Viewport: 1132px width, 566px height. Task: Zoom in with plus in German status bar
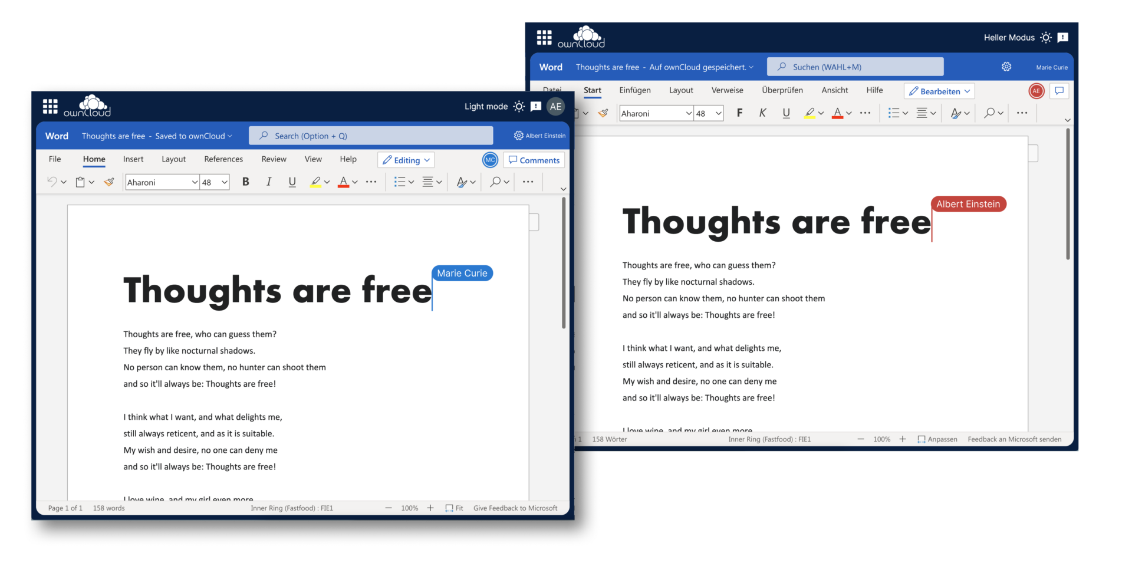tap(903, 439)
